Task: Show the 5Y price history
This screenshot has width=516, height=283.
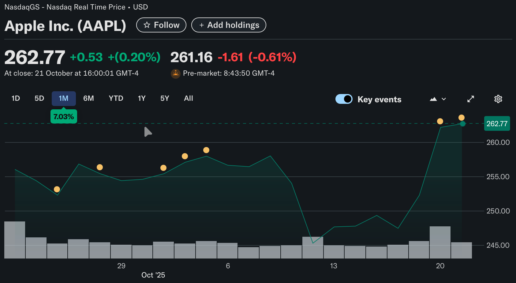Action: tap(165, 98)
